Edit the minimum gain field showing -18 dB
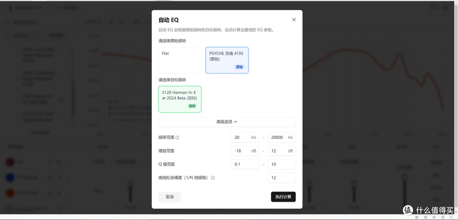 coord(245,151)
